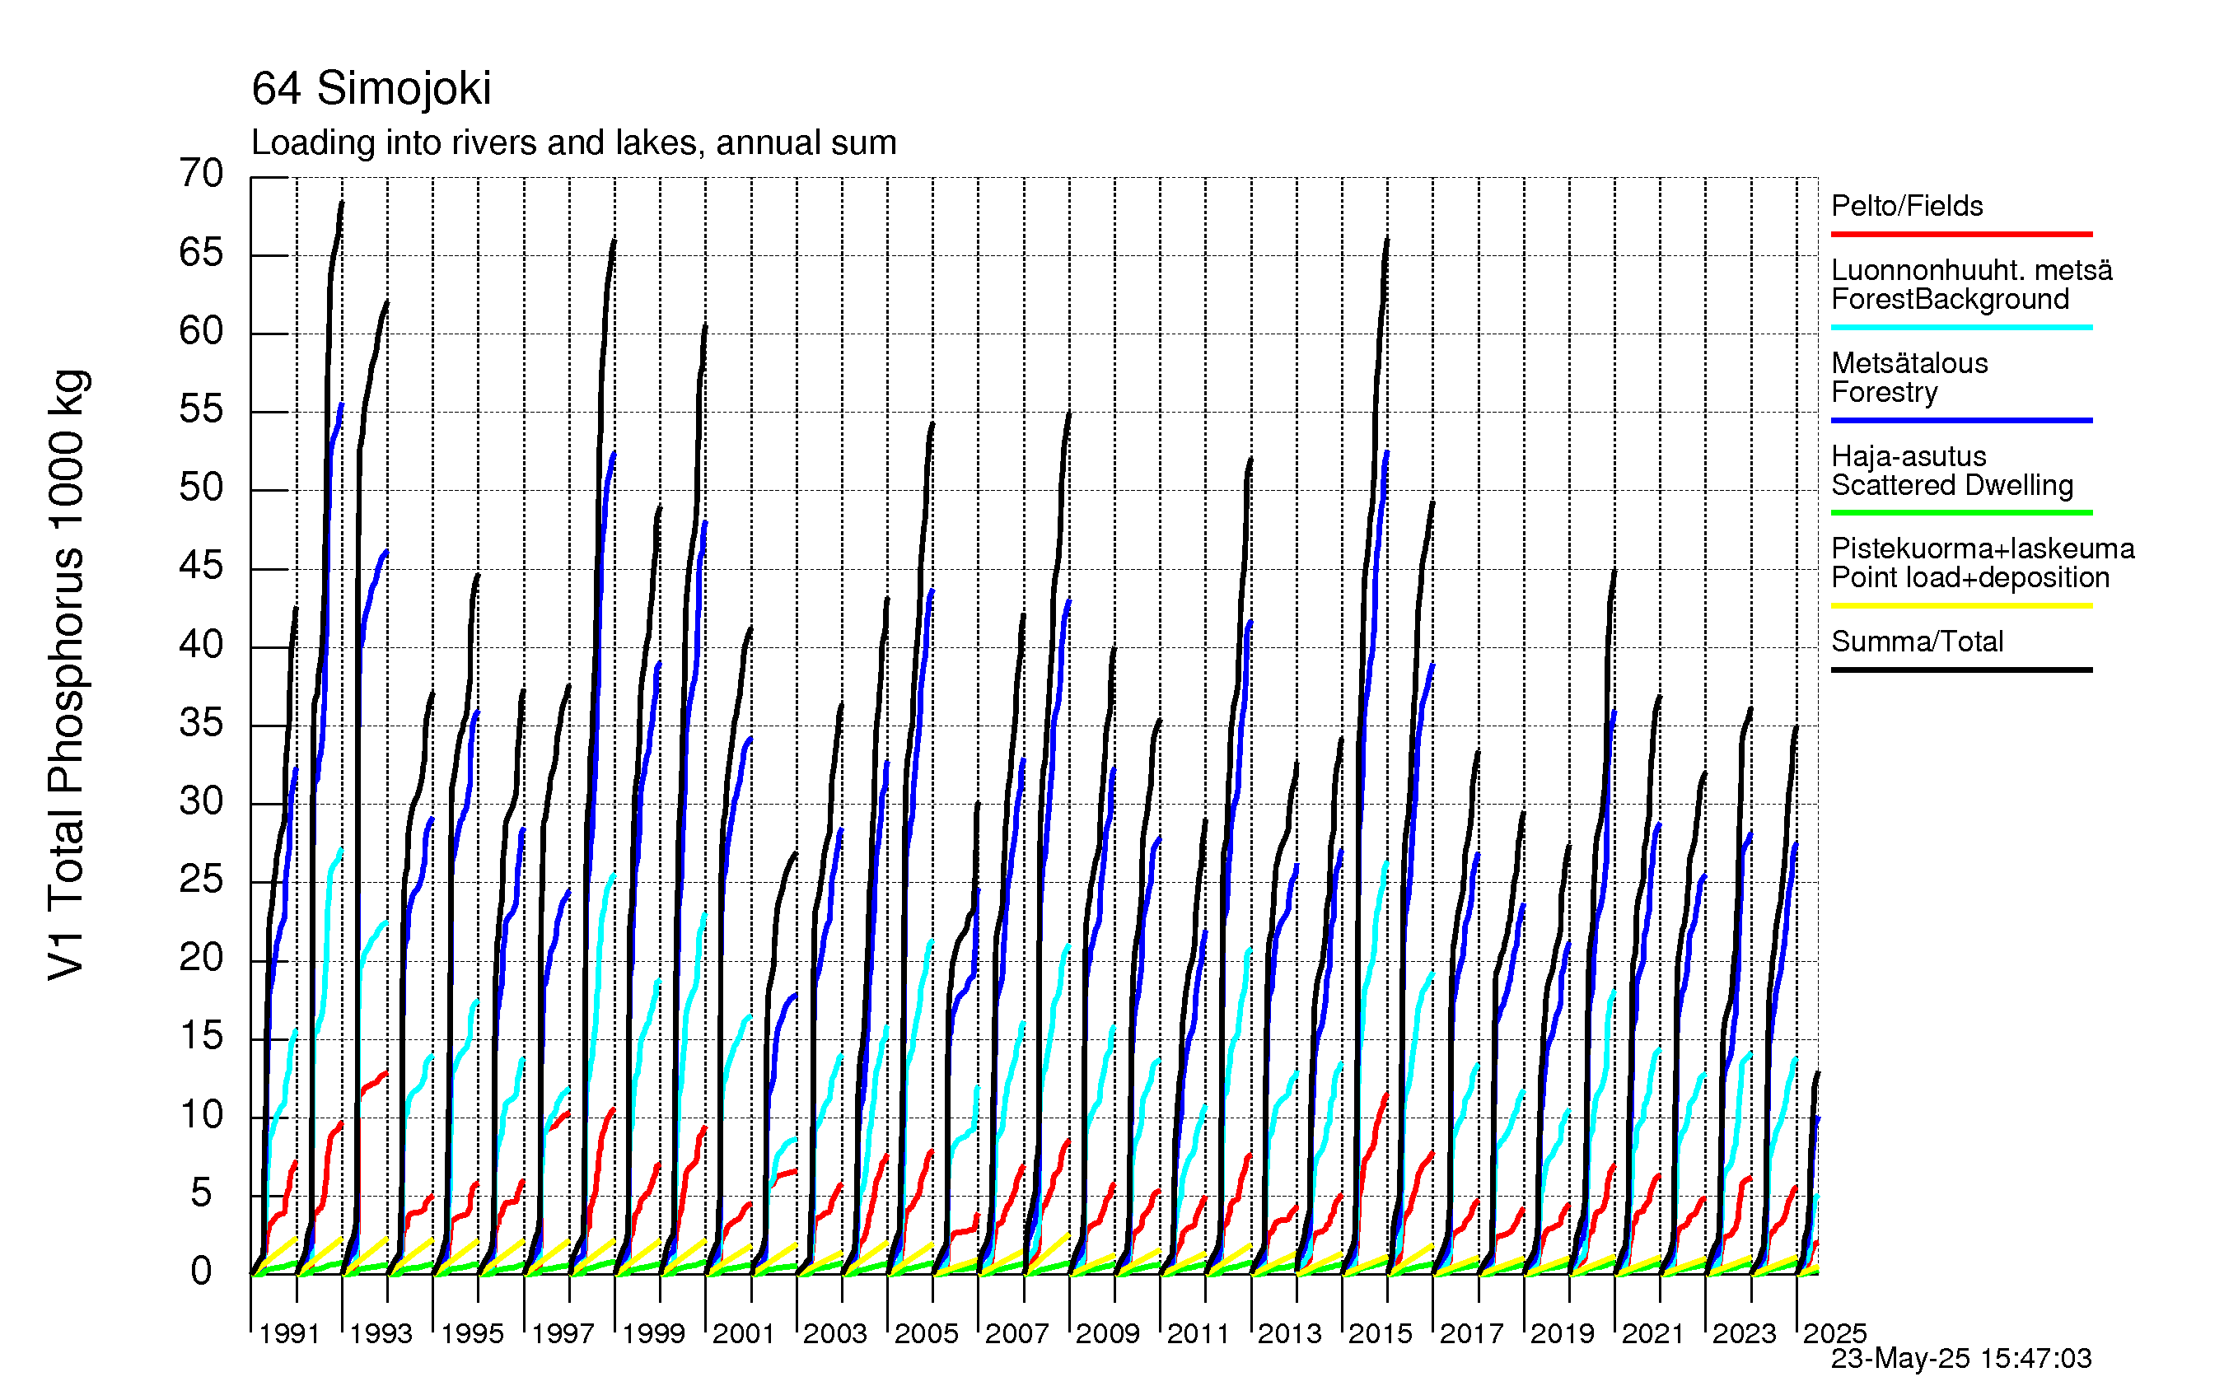2224x1400 pixels.
Task: Click the blue Forestry legend line
Action: click(1962, 420)
